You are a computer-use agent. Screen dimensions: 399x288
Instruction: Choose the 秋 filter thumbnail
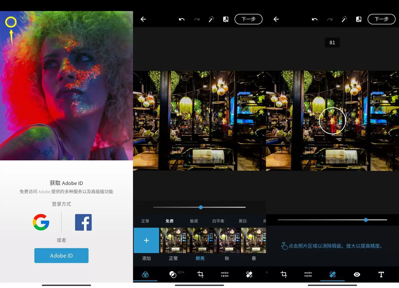pyautogui.click(x=227, y=240)
